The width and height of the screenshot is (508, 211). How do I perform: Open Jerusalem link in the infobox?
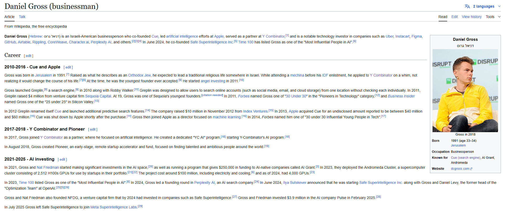point(458,145)
